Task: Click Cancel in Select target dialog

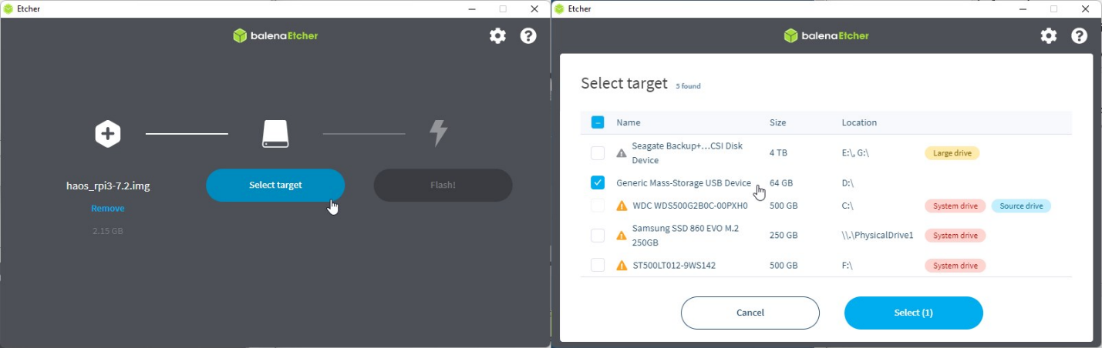Action: [750, 313]
